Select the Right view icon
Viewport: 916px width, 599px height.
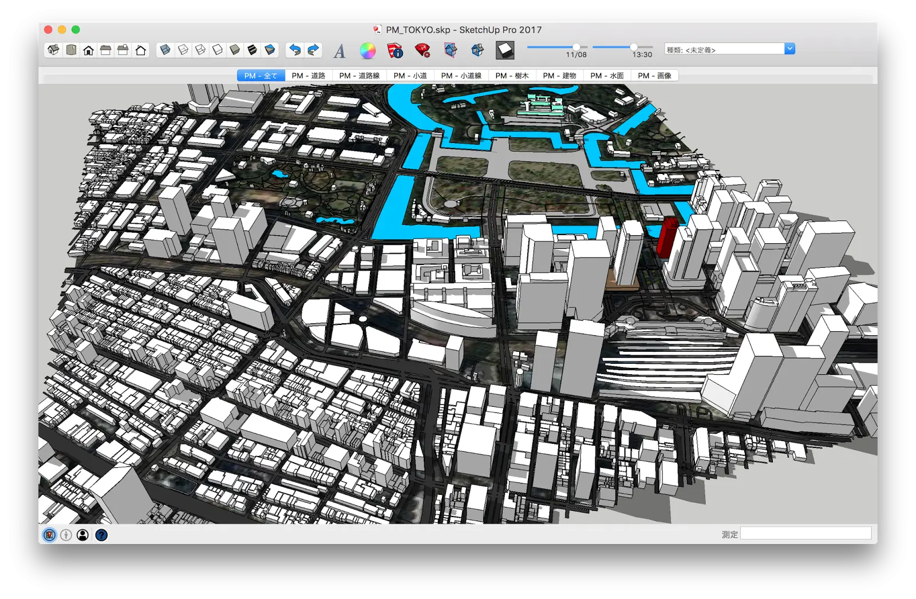(105, 50)
